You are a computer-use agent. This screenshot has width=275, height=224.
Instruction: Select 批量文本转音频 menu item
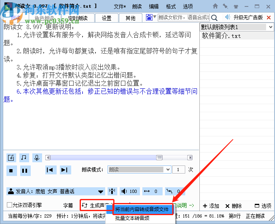coord(132,218)
